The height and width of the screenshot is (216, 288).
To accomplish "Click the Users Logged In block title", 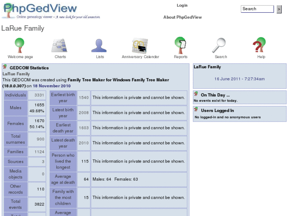I will (x=217, y=111).
